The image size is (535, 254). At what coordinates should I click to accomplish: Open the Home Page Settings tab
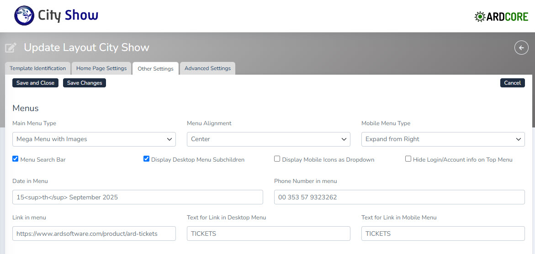(x=101, y=68)
